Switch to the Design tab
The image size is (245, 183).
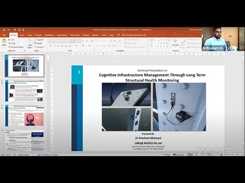[x=38, y=35]
